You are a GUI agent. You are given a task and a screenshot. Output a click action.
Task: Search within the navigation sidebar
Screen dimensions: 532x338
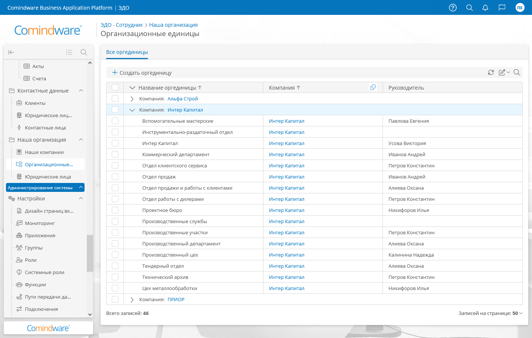click(x=84, y=52)
